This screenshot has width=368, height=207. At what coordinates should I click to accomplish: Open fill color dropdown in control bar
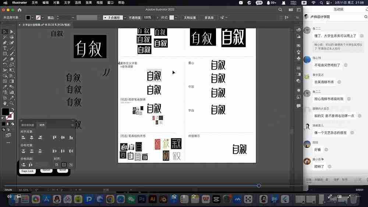click(x=32, y=18)
